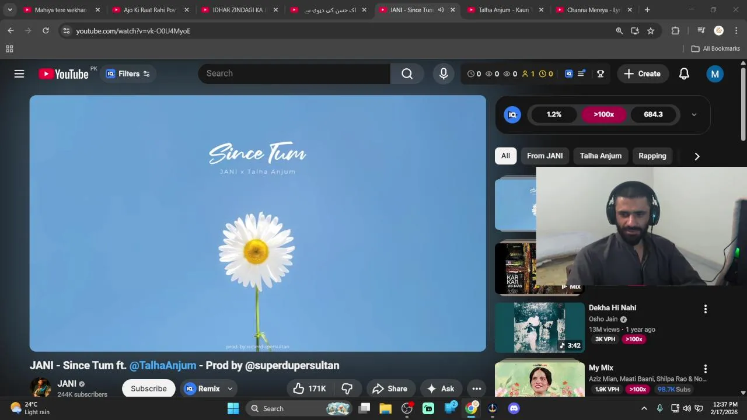Like the video with 171K thumbs up
747x420 pixels.
[310, 388]
